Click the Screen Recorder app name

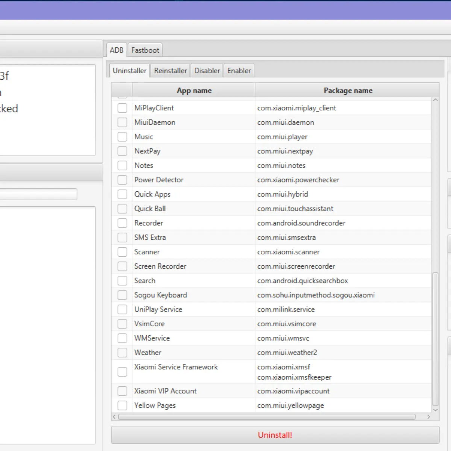coord(160,266)
